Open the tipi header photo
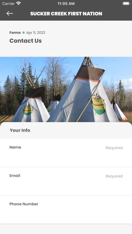Screen dimensions: 132x234 point(66,89)
